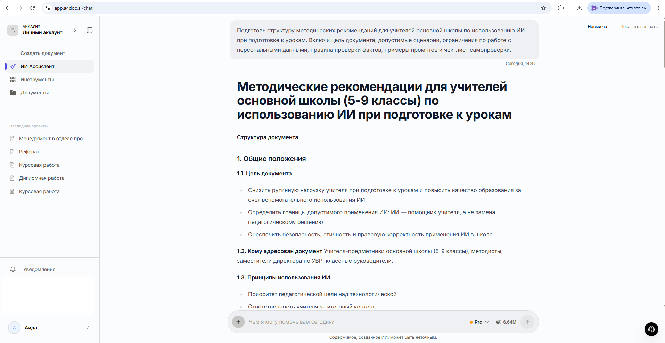
Task: Expand the Личный аккаунт chevron
Action: [x=75, y=30]
